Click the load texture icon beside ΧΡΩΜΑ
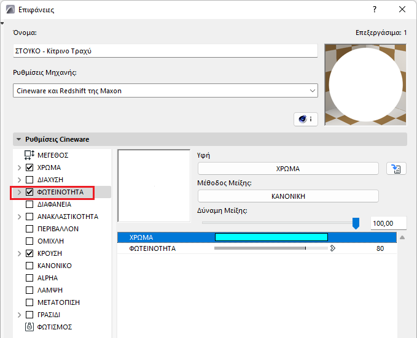 [x=396, y=169]
